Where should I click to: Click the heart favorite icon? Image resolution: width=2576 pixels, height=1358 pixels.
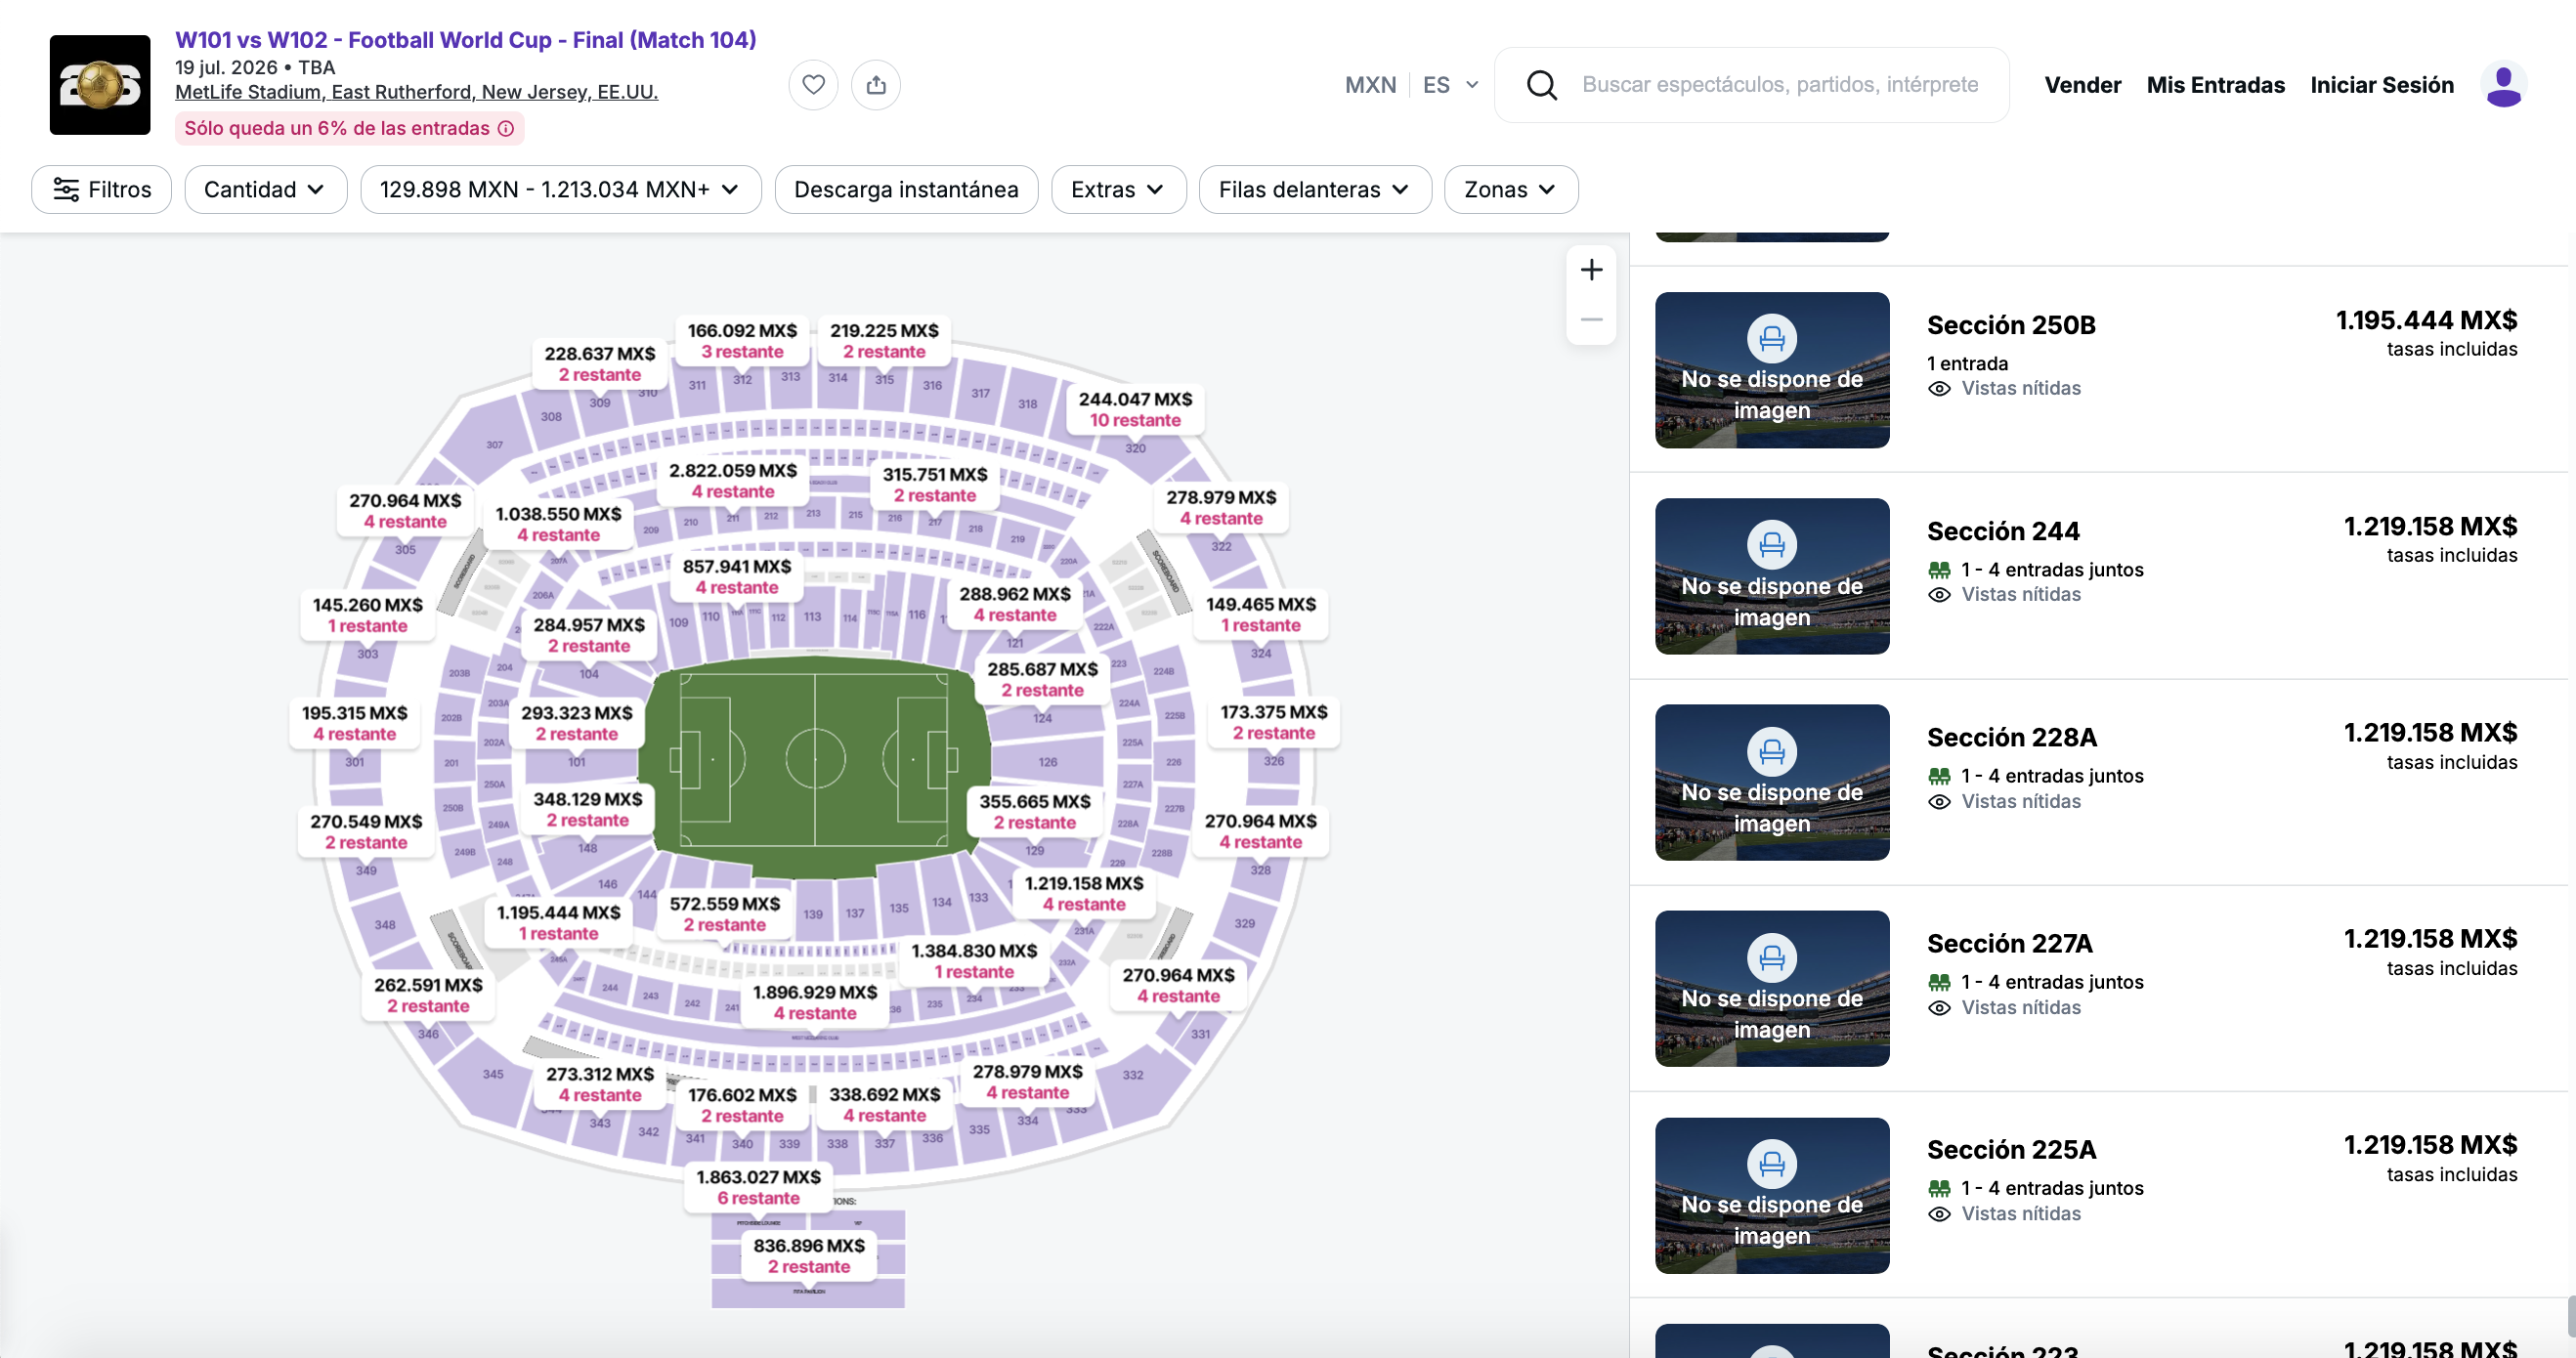tap(813, 85)
